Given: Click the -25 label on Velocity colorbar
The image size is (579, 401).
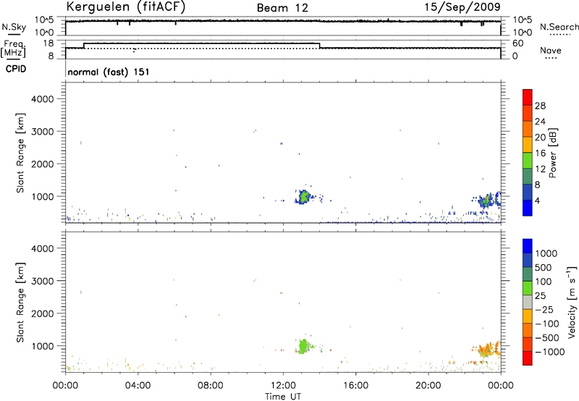Looking at the screenshot, I should (x=544, y=310).
